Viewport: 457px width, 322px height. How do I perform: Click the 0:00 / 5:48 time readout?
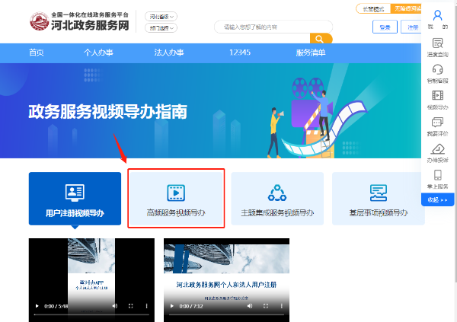tap(56, 306)
